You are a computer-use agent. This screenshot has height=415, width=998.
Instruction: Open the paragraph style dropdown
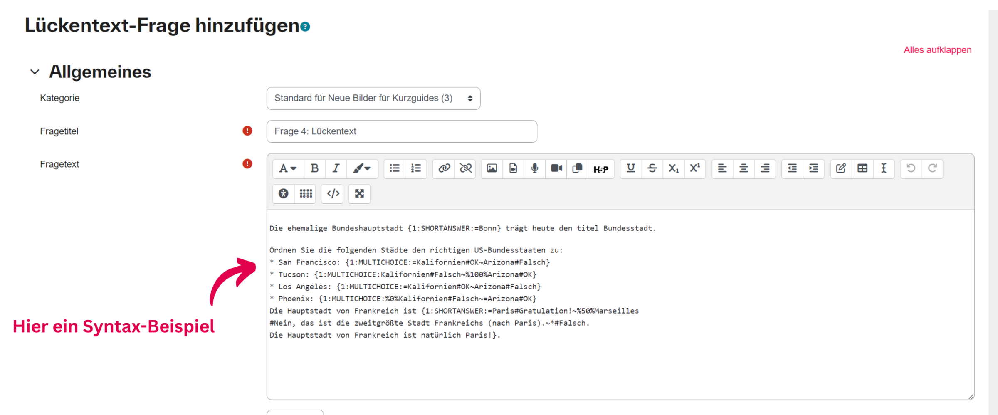point(287,168)
